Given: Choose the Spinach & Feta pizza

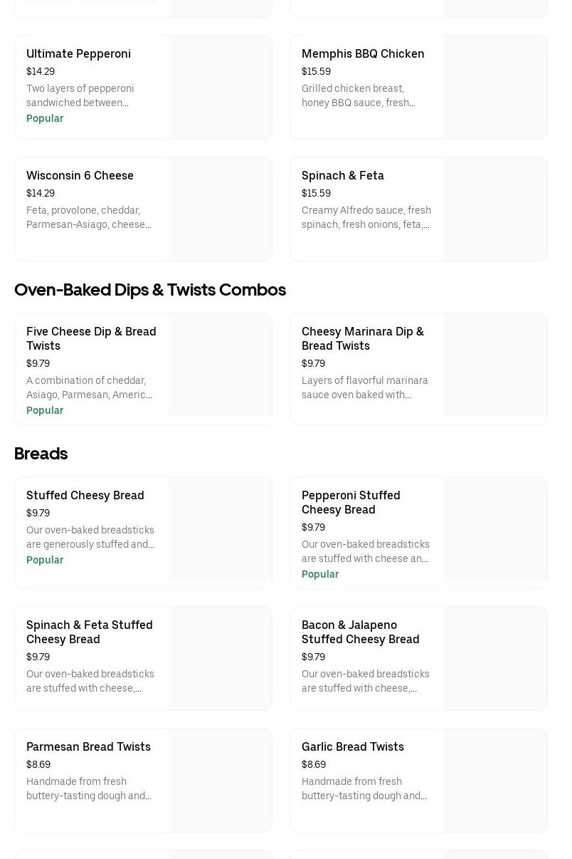Looking at the screenshot, I should click(x=342, y=176).
